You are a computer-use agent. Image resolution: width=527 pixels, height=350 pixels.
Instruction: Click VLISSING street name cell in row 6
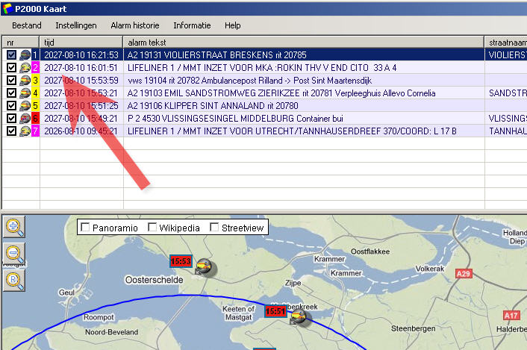[508, 118]
